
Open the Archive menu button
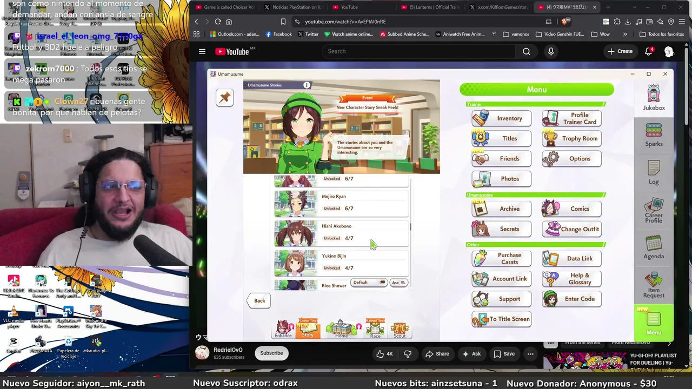(501, 209)
